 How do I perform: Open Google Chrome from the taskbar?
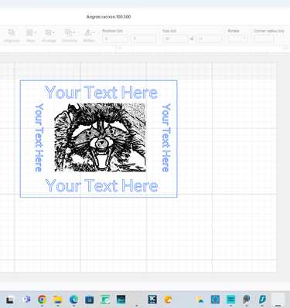(42, 300)
